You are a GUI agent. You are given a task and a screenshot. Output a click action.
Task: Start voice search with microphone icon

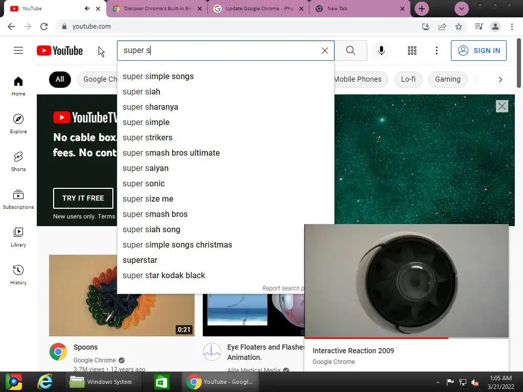click(381, 51)
